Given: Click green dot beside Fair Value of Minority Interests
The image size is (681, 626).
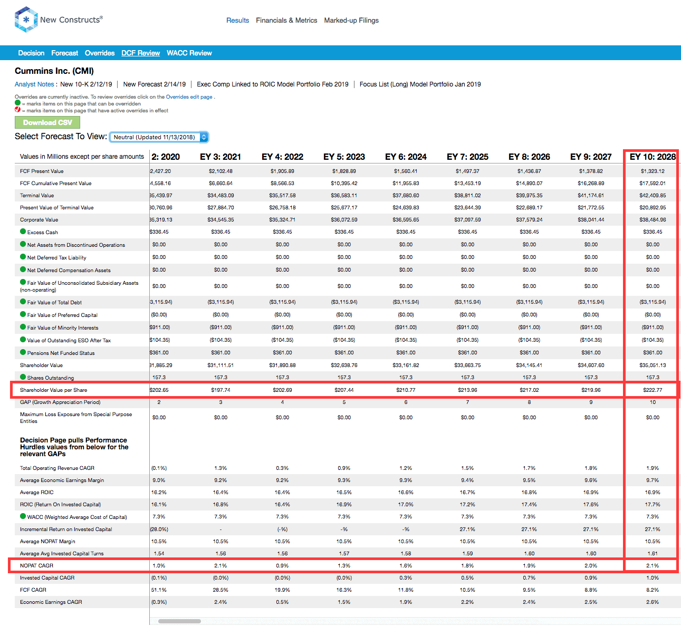Looking at the screenshot, I should (23, 327).
